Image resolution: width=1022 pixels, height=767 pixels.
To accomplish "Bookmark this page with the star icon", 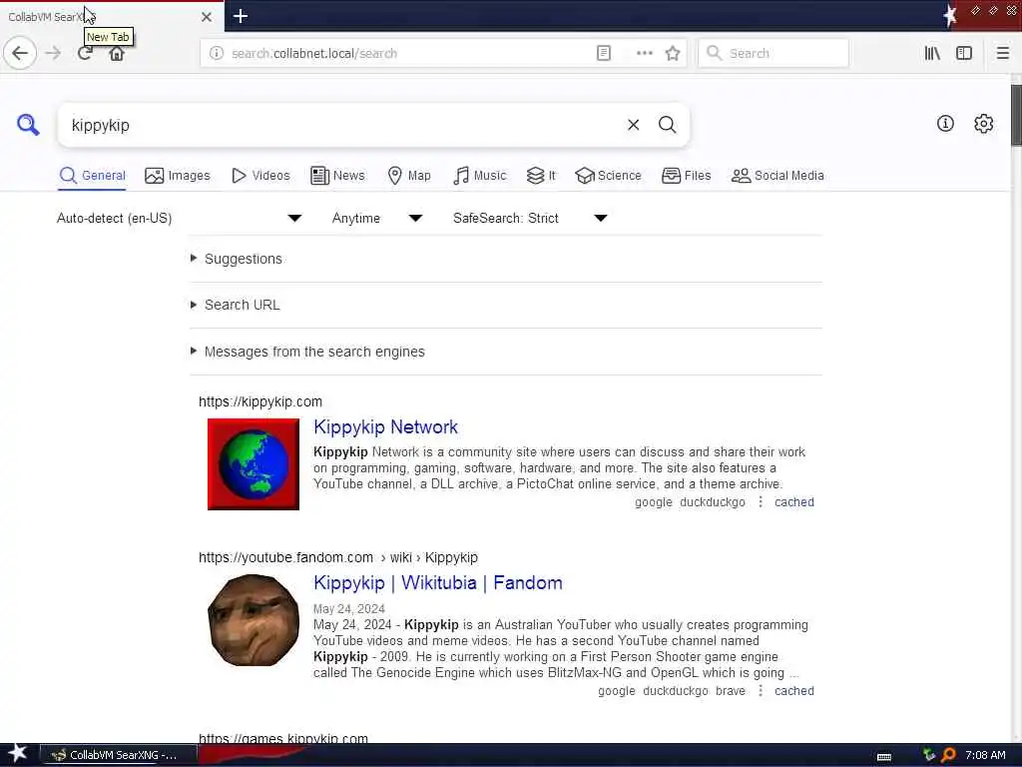I will point(673,53).
